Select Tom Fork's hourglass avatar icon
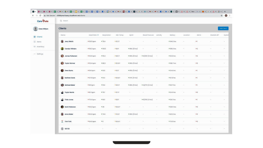 click(x=62, y=122)
